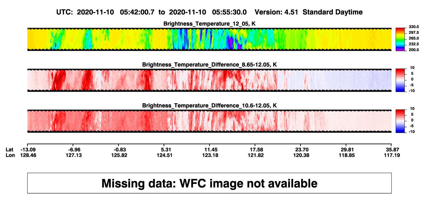This screenshot has height=223, width=435.
Task: Click latitude value 5.31
Action: click(x=166, y=149)
